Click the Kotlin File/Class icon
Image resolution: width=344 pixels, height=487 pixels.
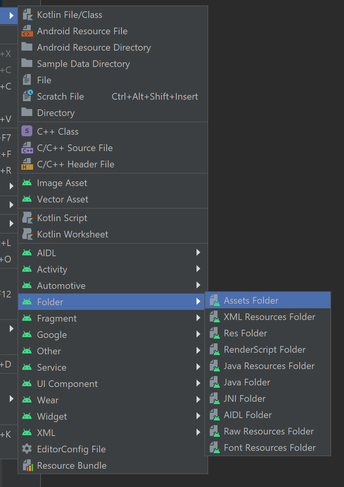pyautogui.click(x=28, y=15)
